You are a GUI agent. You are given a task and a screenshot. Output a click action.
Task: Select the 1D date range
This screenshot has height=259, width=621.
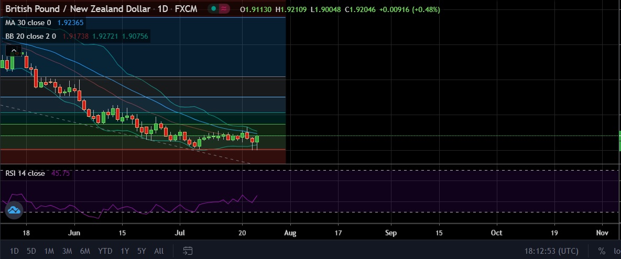pyautogui.click(x=14, y=251)
